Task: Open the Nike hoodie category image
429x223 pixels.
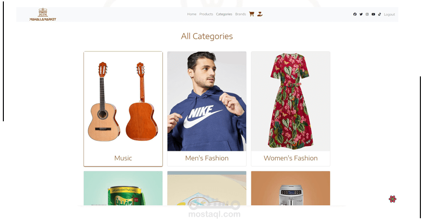Action: (207, 101)
